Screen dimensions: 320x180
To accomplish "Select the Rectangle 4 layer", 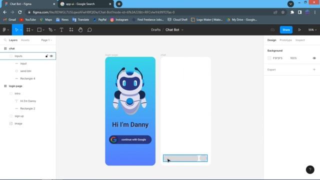I will 28,78.
